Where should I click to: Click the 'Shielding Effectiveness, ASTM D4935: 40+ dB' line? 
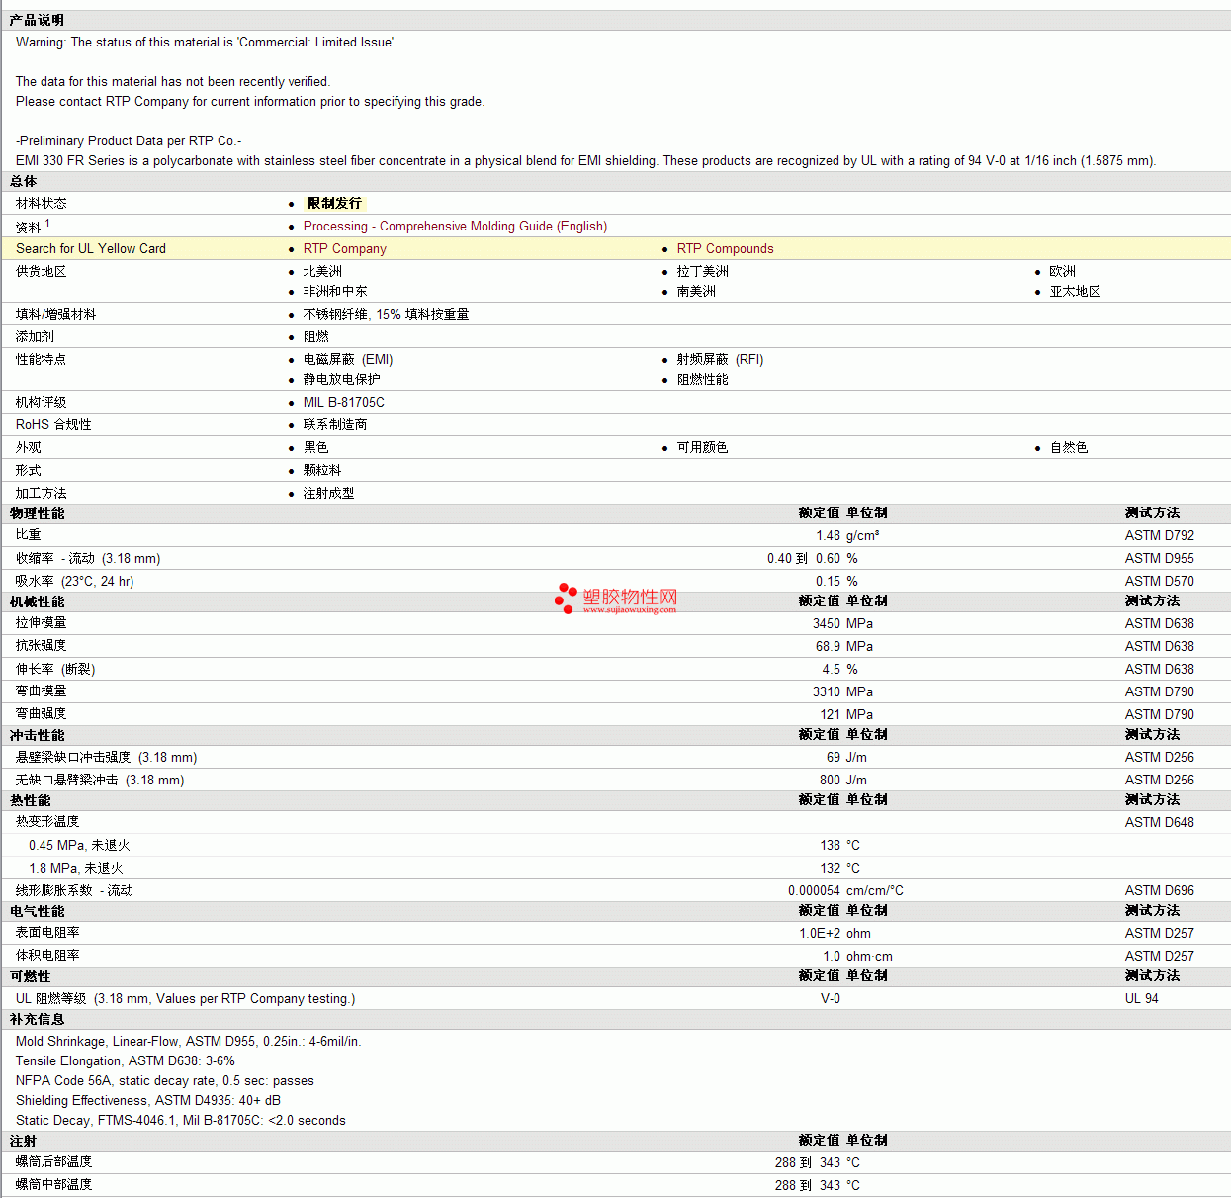pos(148,1100)
